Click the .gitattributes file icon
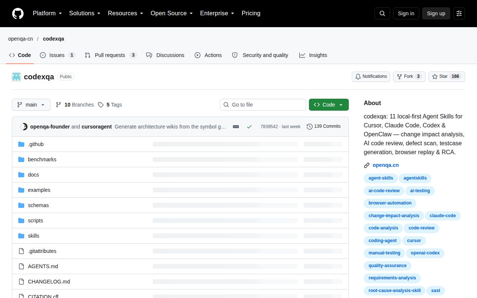This screenshot has height=298, width=477. point(21,251)
